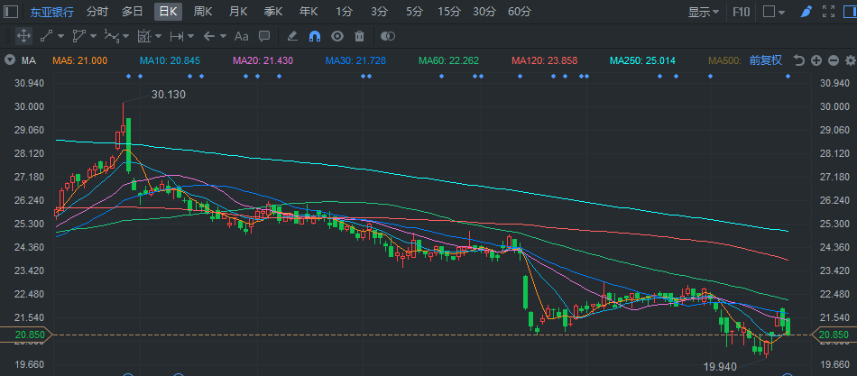The image size is (857, 376).
Task: Open the dropdown next to ruler tool
Action: [159, 36]
